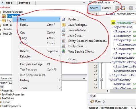This screenshot has height=109, width=136.
Task: Select Java Package... menu entry text
Action: 78,25
